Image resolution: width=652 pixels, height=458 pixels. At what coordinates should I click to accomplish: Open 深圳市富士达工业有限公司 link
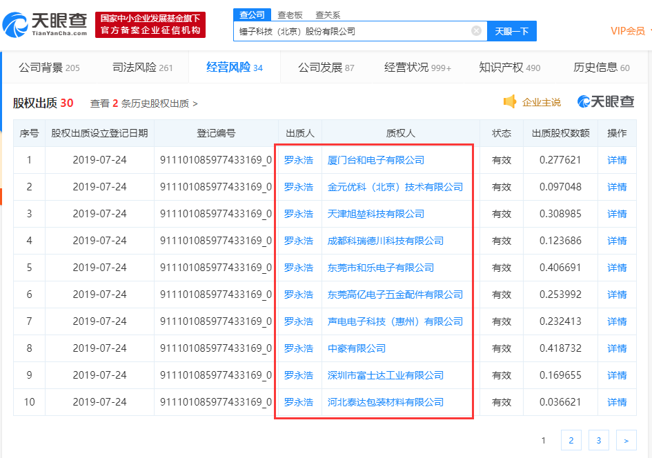click(x=386, y=375)
